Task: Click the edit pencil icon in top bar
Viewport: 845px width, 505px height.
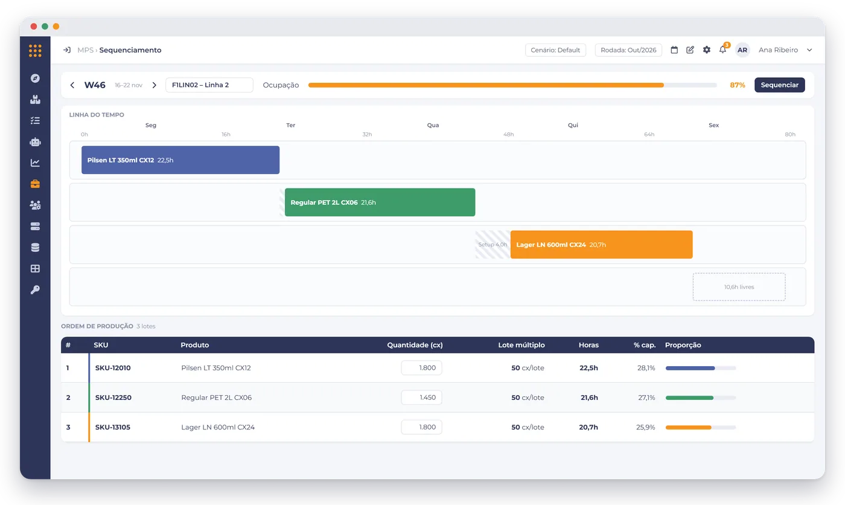Action: coord(690,50)
